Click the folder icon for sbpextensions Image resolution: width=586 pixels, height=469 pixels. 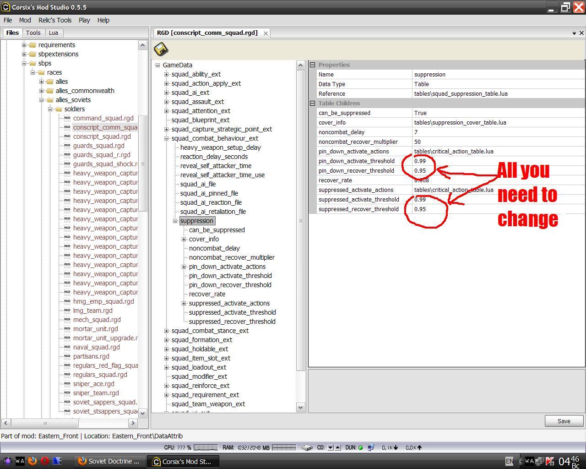(x=33, y=54)
